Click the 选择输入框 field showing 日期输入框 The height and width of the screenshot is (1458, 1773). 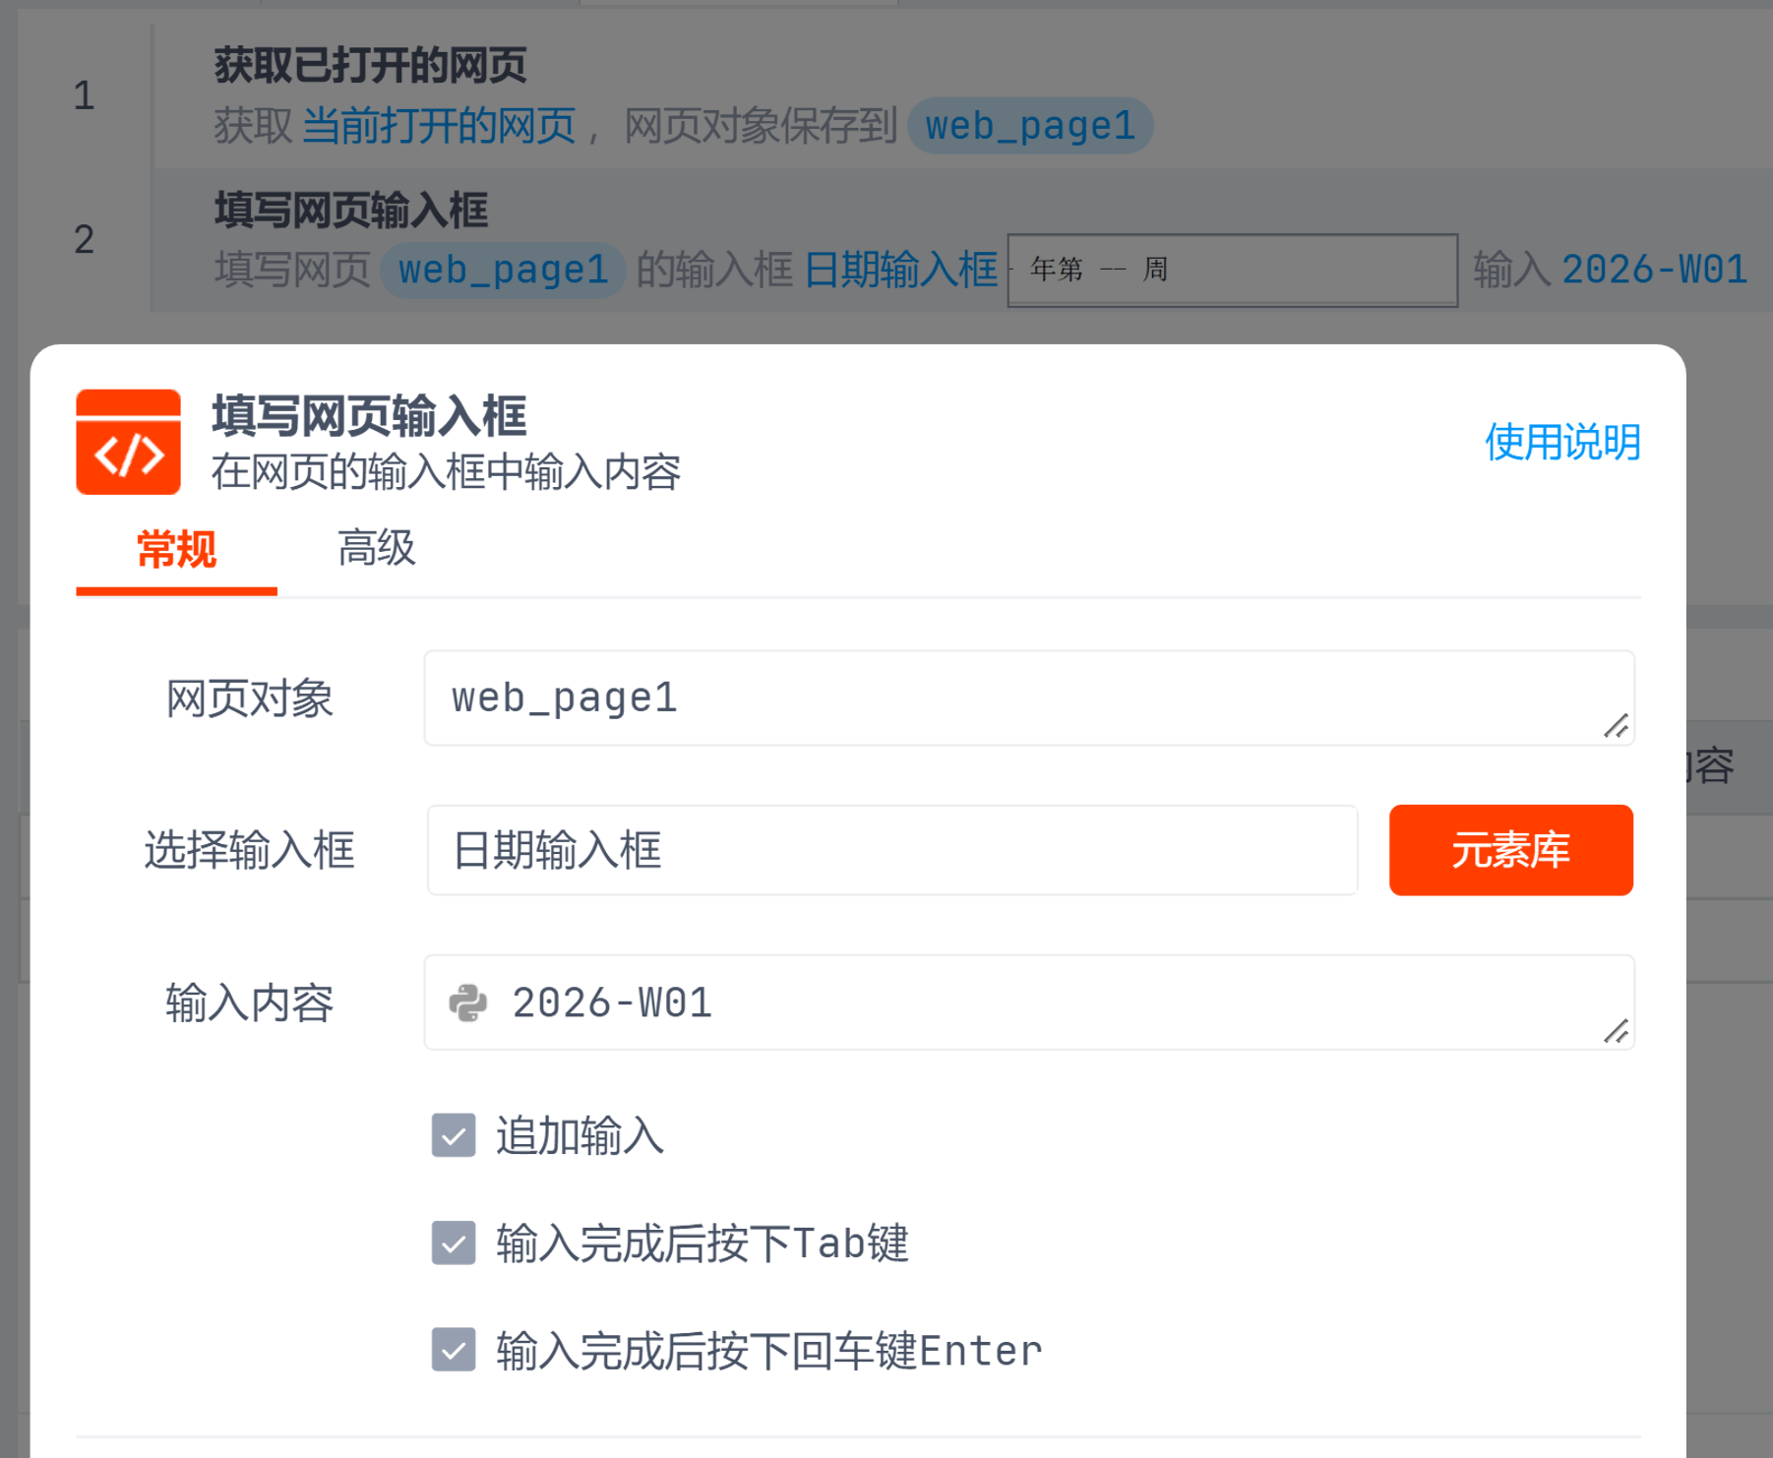tap(891, 850)
